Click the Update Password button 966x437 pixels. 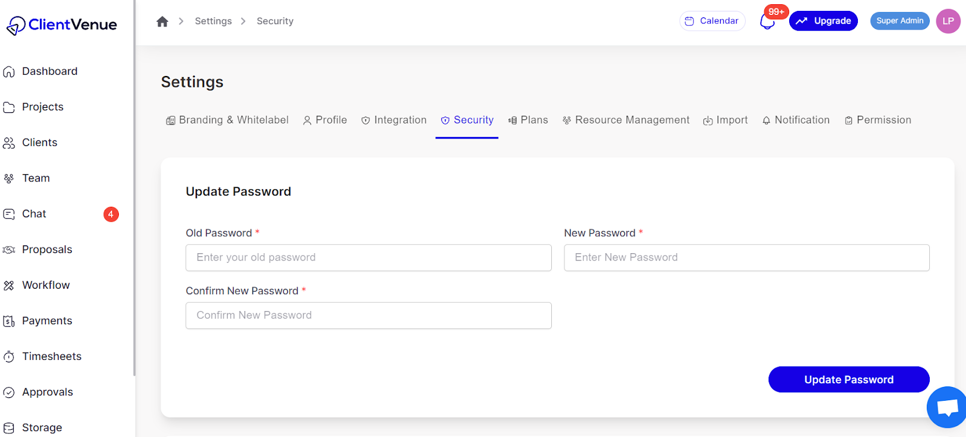(x=848, y=380)
